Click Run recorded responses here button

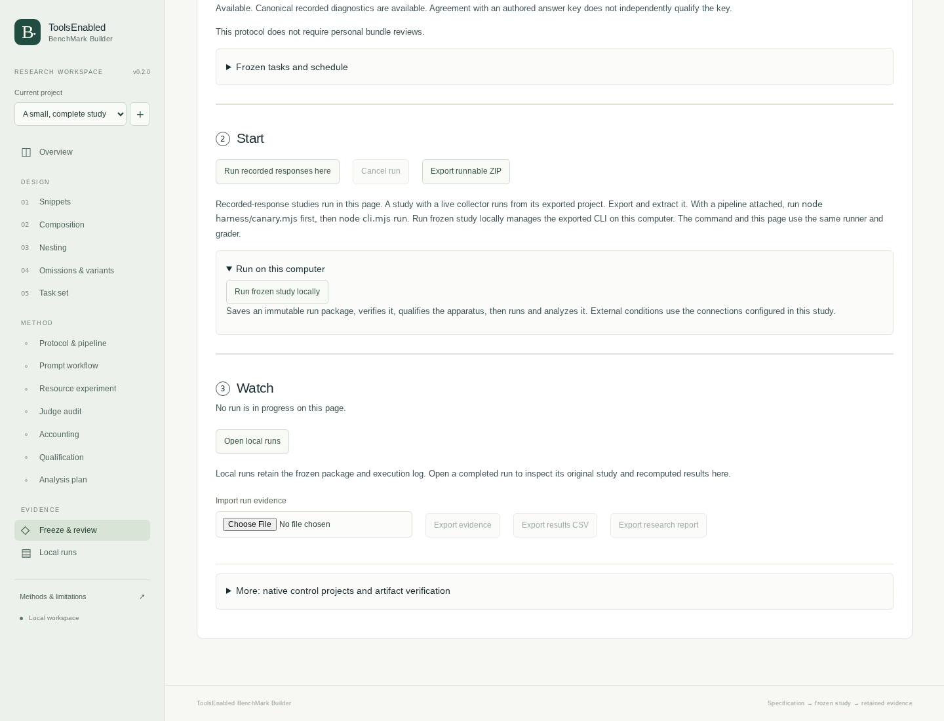pyautogui.click(x=277, y=172)
